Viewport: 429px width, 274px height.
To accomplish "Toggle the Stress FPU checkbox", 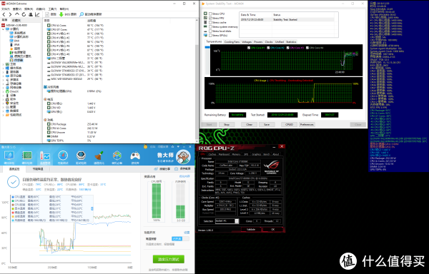I will (210, 18).
